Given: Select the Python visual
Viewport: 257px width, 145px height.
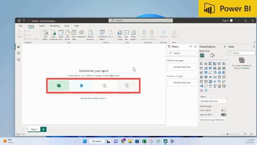Looking at the screenshot, I should click(219, 81).
